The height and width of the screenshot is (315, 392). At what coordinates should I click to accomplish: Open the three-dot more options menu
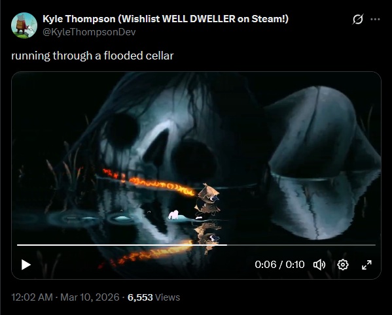[x=375, y=19]
